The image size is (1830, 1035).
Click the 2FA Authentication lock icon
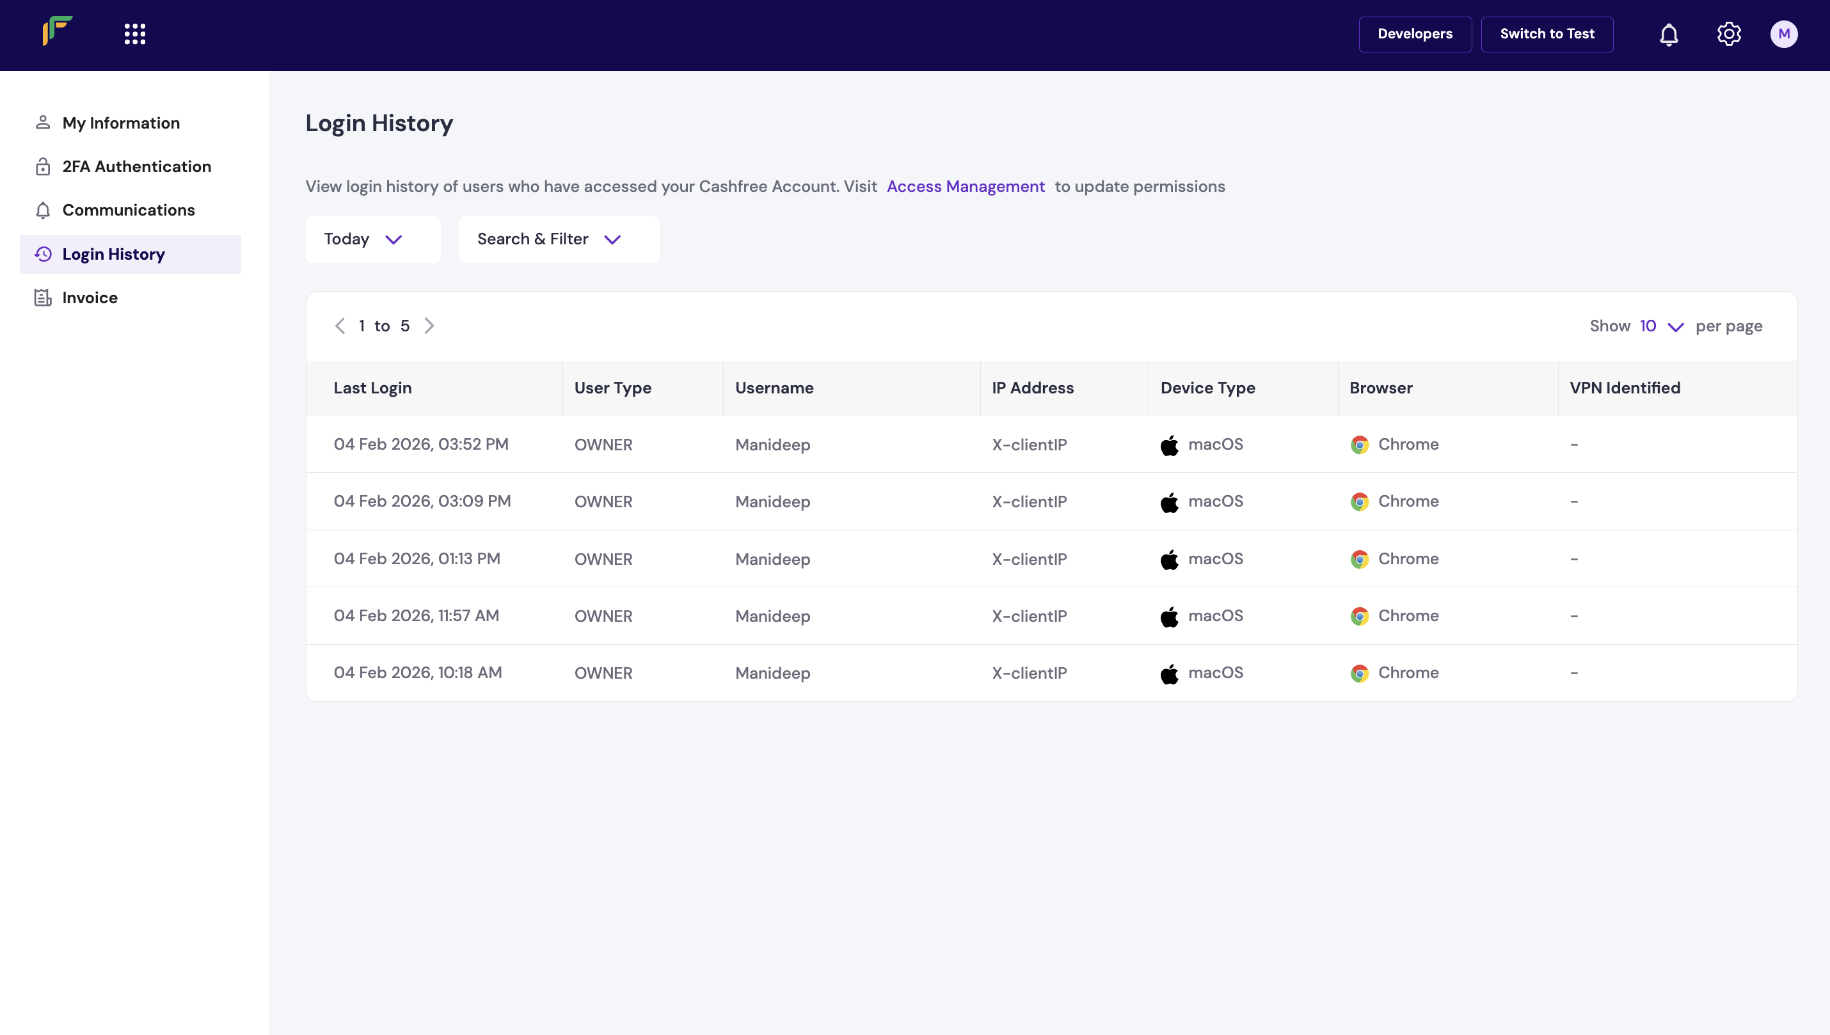[x=43, y=166]
